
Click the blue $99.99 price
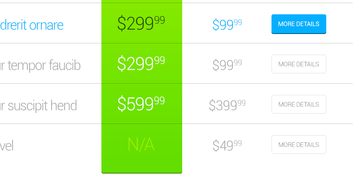227,25
